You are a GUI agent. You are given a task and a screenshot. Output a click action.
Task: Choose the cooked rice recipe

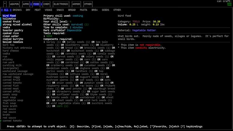[11, 33]
